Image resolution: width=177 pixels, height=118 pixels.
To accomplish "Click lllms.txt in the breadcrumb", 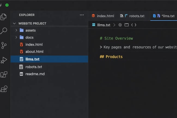I will 104,25.
